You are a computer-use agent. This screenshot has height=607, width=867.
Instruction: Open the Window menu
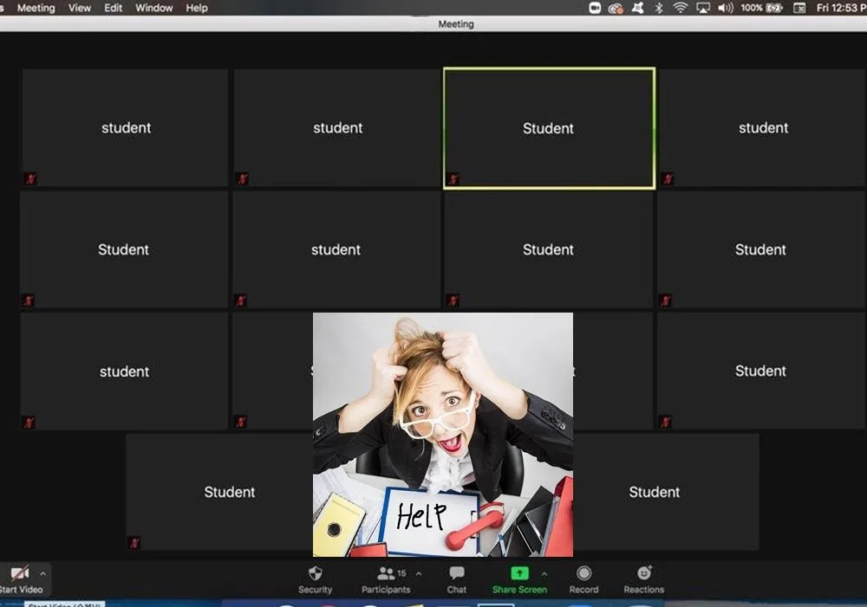pos(153,8)
